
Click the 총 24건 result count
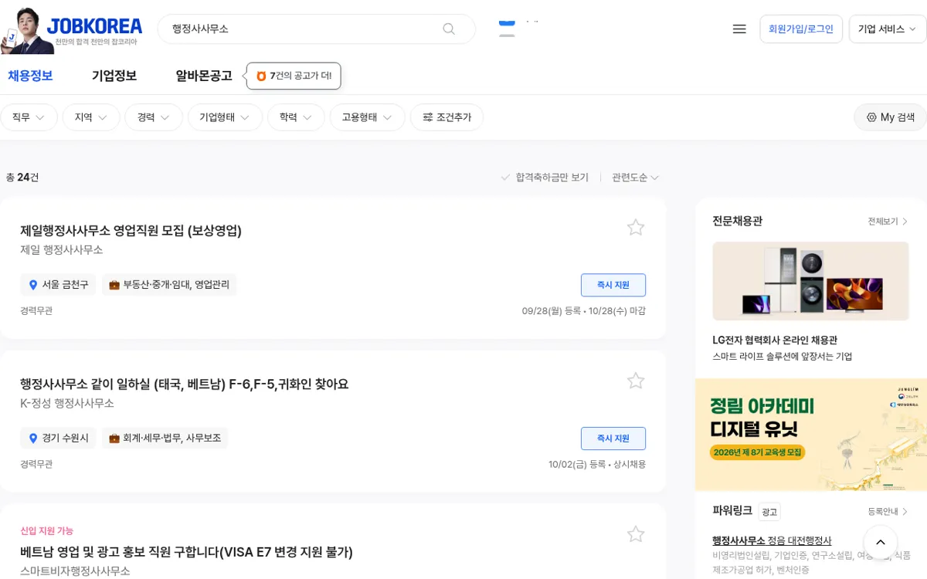[x=22, y=178]
